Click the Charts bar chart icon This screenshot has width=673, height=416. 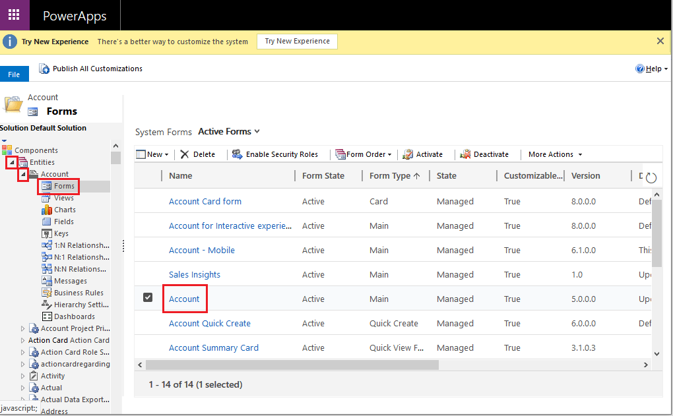tap(46, 210)
